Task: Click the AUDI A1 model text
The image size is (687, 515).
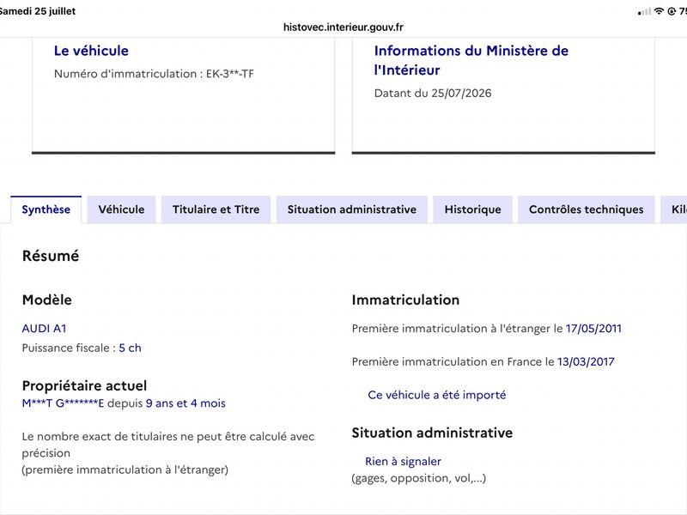Action: click(44, 329)
